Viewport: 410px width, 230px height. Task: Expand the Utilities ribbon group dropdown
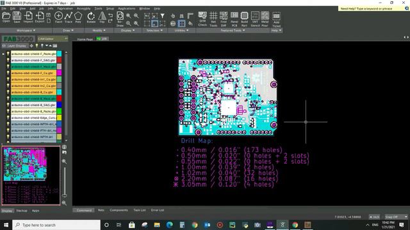click(181, 31)
